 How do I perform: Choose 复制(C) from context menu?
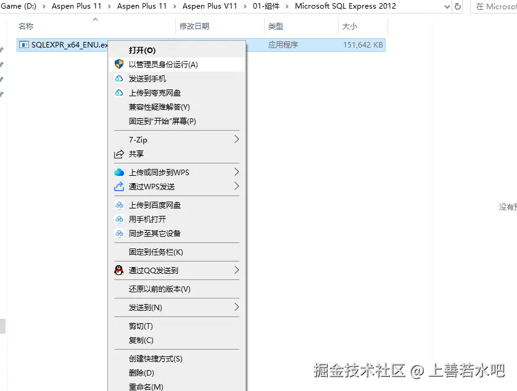tap(176, 340)
